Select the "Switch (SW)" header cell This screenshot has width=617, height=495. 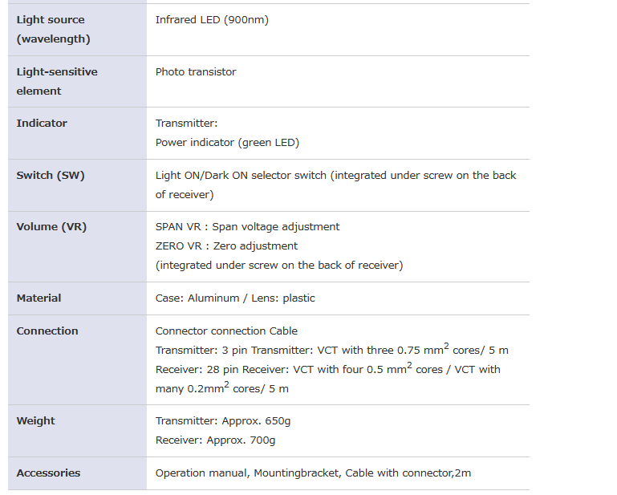click(50, 176)
